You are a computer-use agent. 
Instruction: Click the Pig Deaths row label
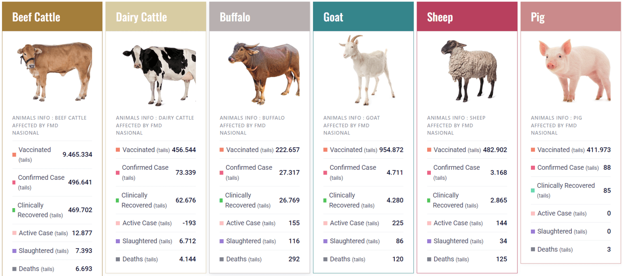click(x=555, y=250)
